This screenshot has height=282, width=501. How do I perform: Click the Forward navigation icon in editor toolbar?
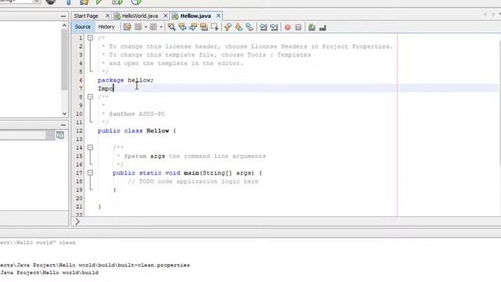tap(153, 27)
